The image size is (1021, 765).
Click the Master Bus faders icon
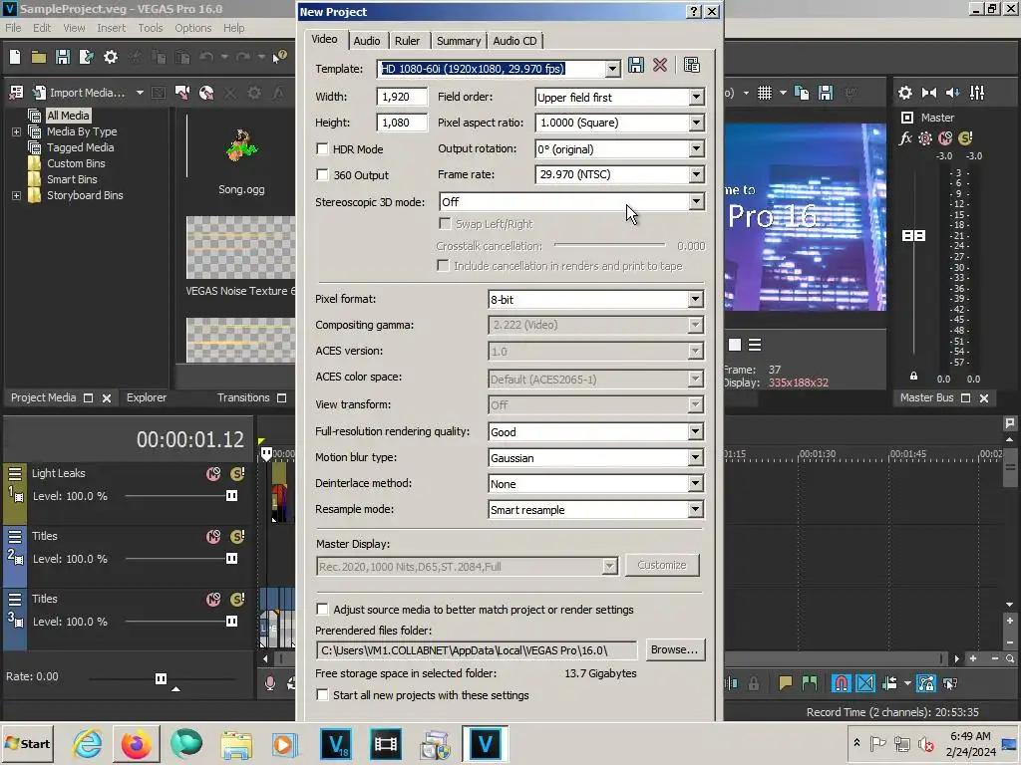click(977, 93)
